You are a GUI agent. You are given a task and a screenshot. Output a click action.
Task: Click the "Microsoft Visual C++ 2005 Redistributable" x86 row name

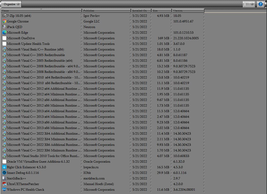[x=36, y=55]
